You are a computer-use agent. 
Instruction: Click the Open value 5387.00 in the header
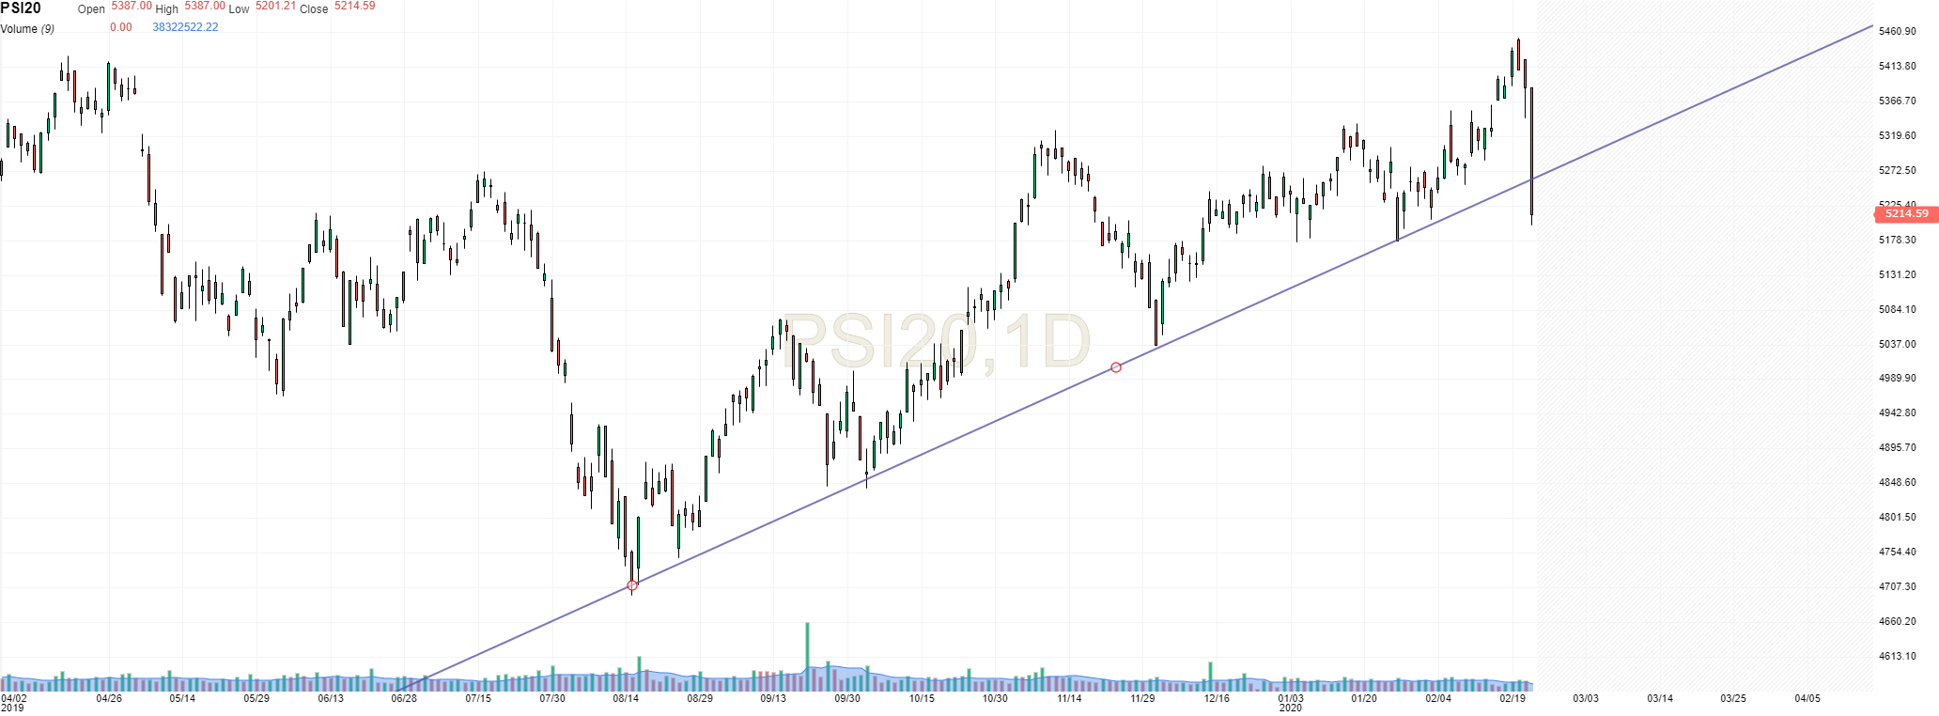131,6
